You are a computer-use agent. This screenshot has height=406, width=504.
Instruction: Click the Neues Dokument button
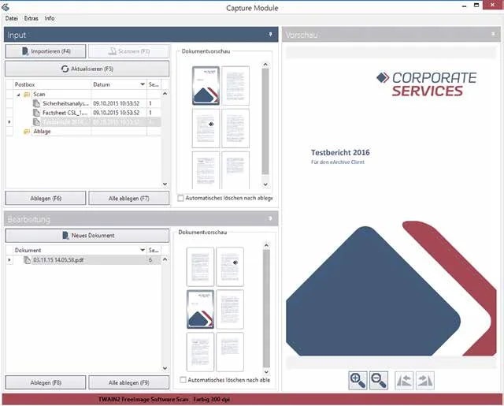tap(87, 236)
